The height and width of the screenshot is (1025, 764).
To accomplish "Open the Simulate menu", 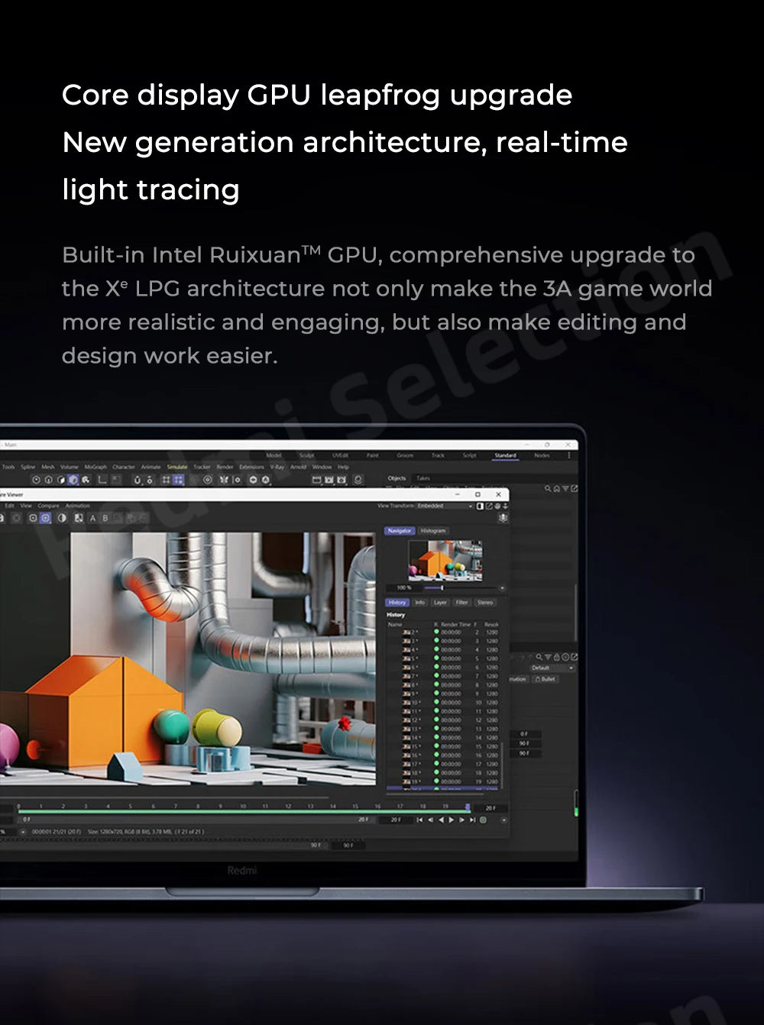I will pyautogui.click(x=177, y=467).
